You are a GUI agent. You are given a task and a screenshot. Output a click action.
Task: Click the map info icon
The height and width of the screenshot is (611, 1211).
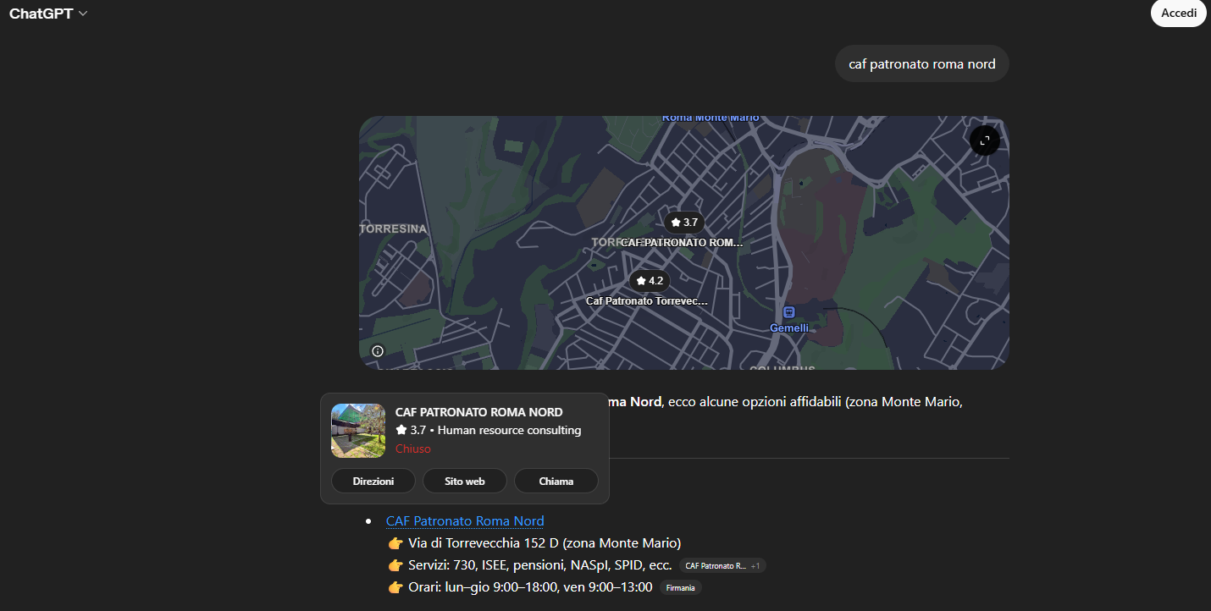tap(378, 351)
